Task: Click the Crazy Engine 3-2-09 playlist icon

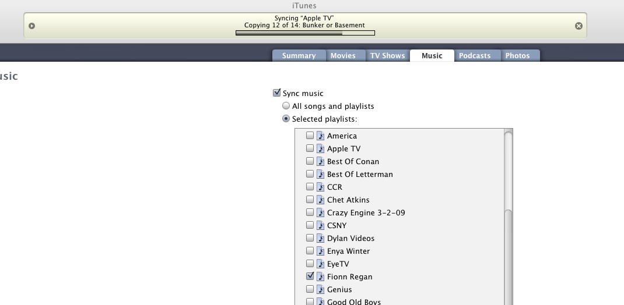Action: 320,212
